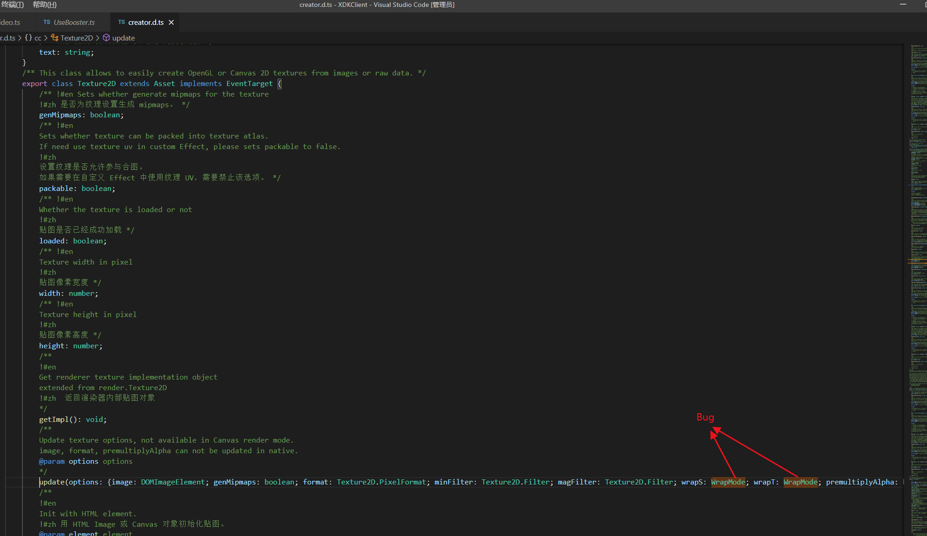Screen dimensions: 927x536
Task: Select the cc breadcrumb label
Action: (x=38, y=38)
